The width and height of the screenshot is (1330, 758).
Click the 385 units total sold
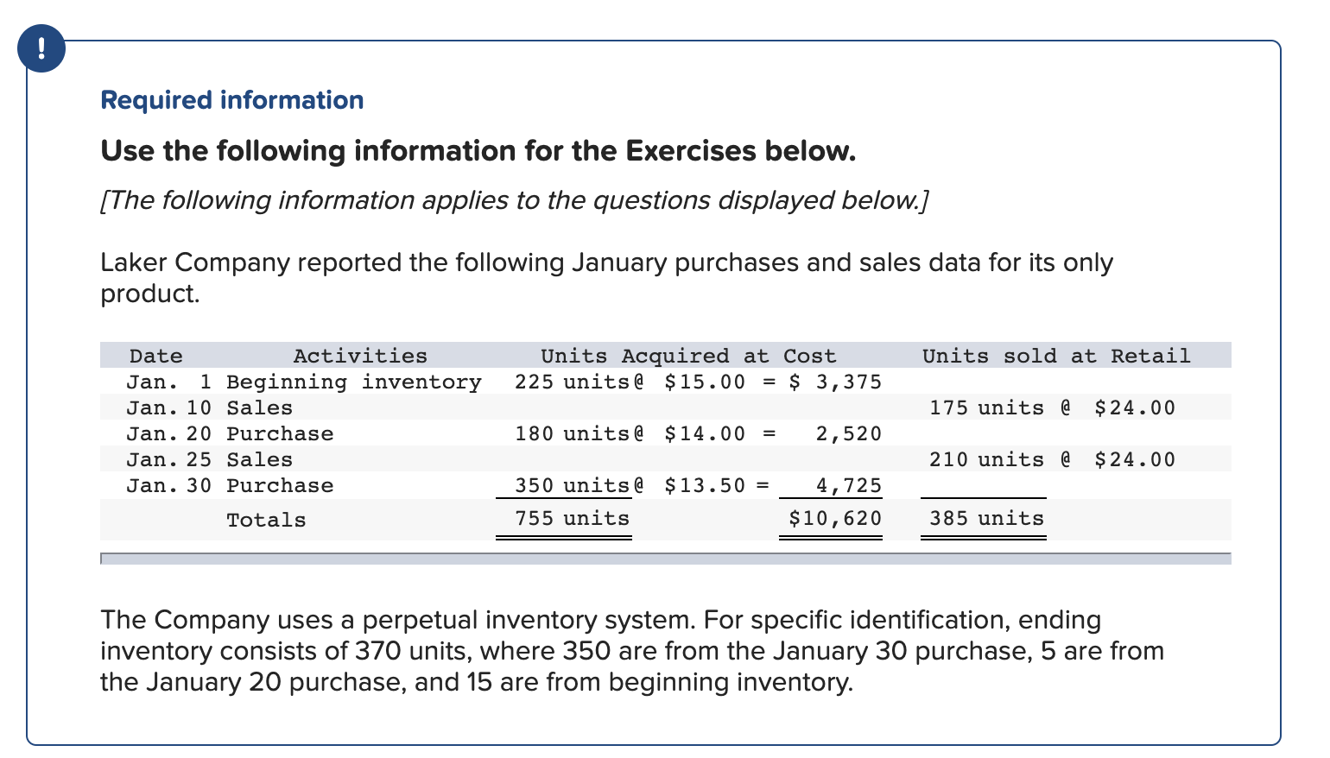coord(986,518)
